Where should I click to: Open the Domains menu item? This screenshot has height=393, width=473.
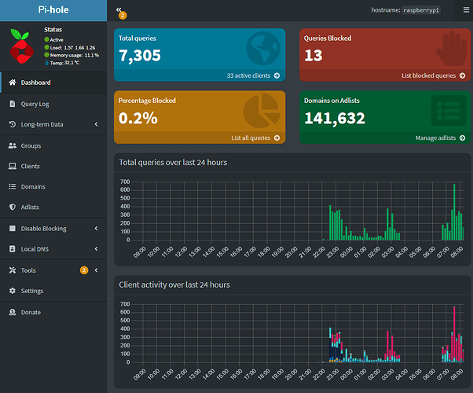pos(32,187)
